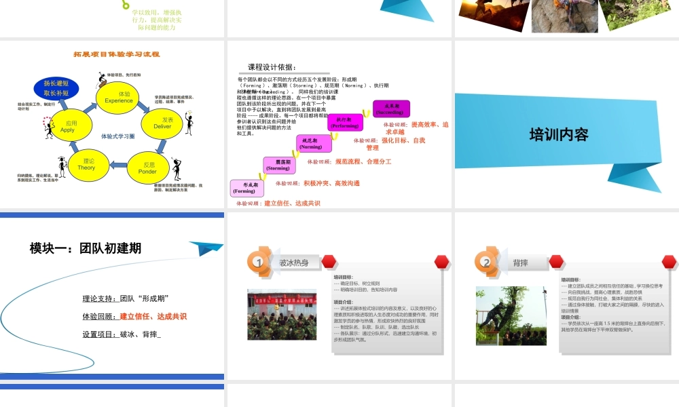This screenshot has width=679, height=407.
Task: Select the 提高效率、追求卓越 red text
Action: click(x=418, y=128)
